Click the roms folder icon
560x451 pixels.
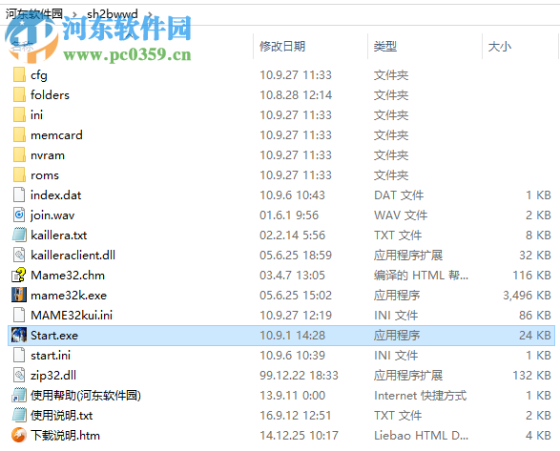point(19,175)
